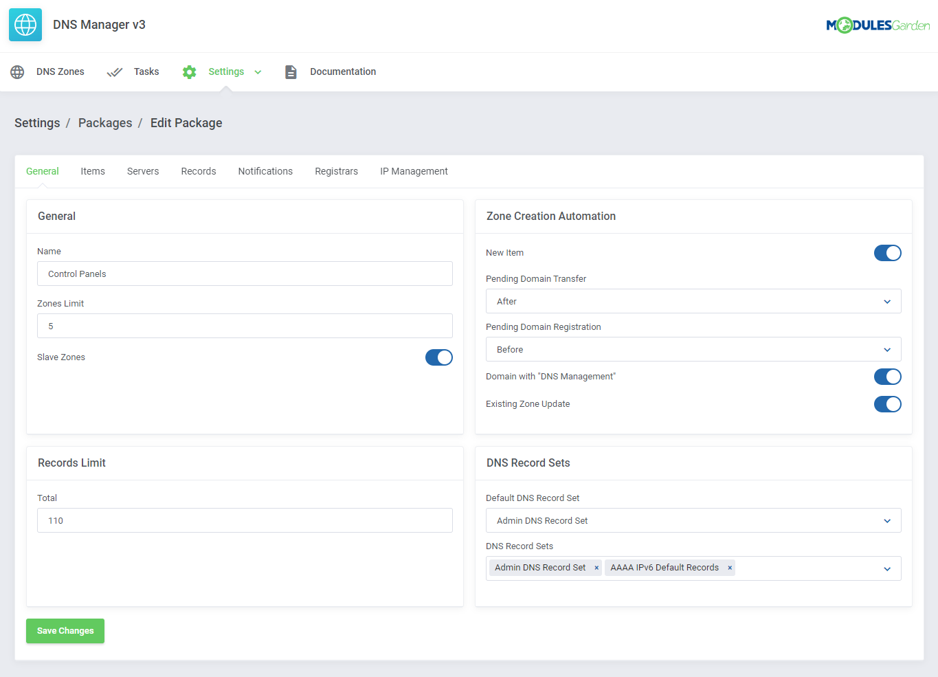This screenshot has width=938, height=677.
Task: Toggle Domain with "DNS Management" switch
Action: [x=888, y=377]
